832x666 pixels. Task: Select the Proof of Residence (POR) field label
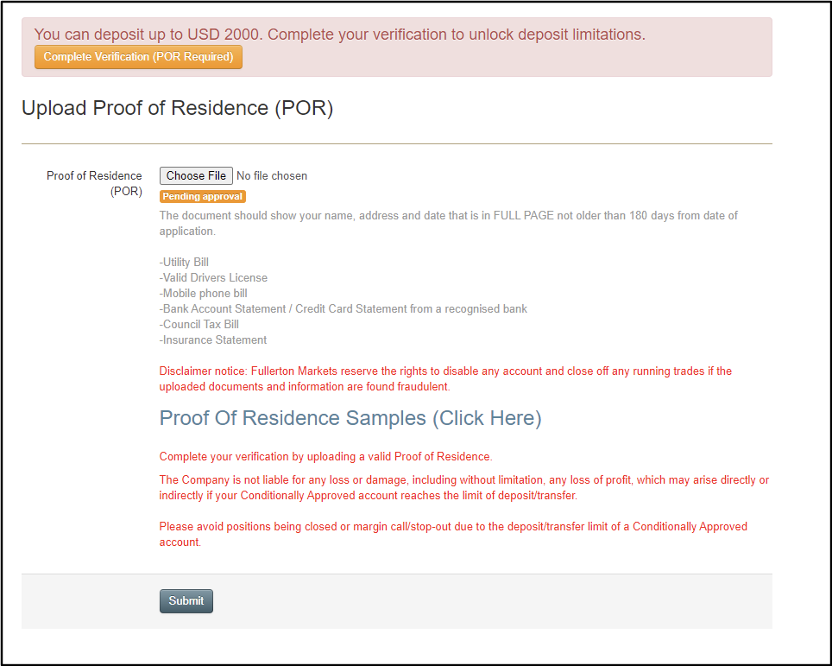[x=95, y=183]
